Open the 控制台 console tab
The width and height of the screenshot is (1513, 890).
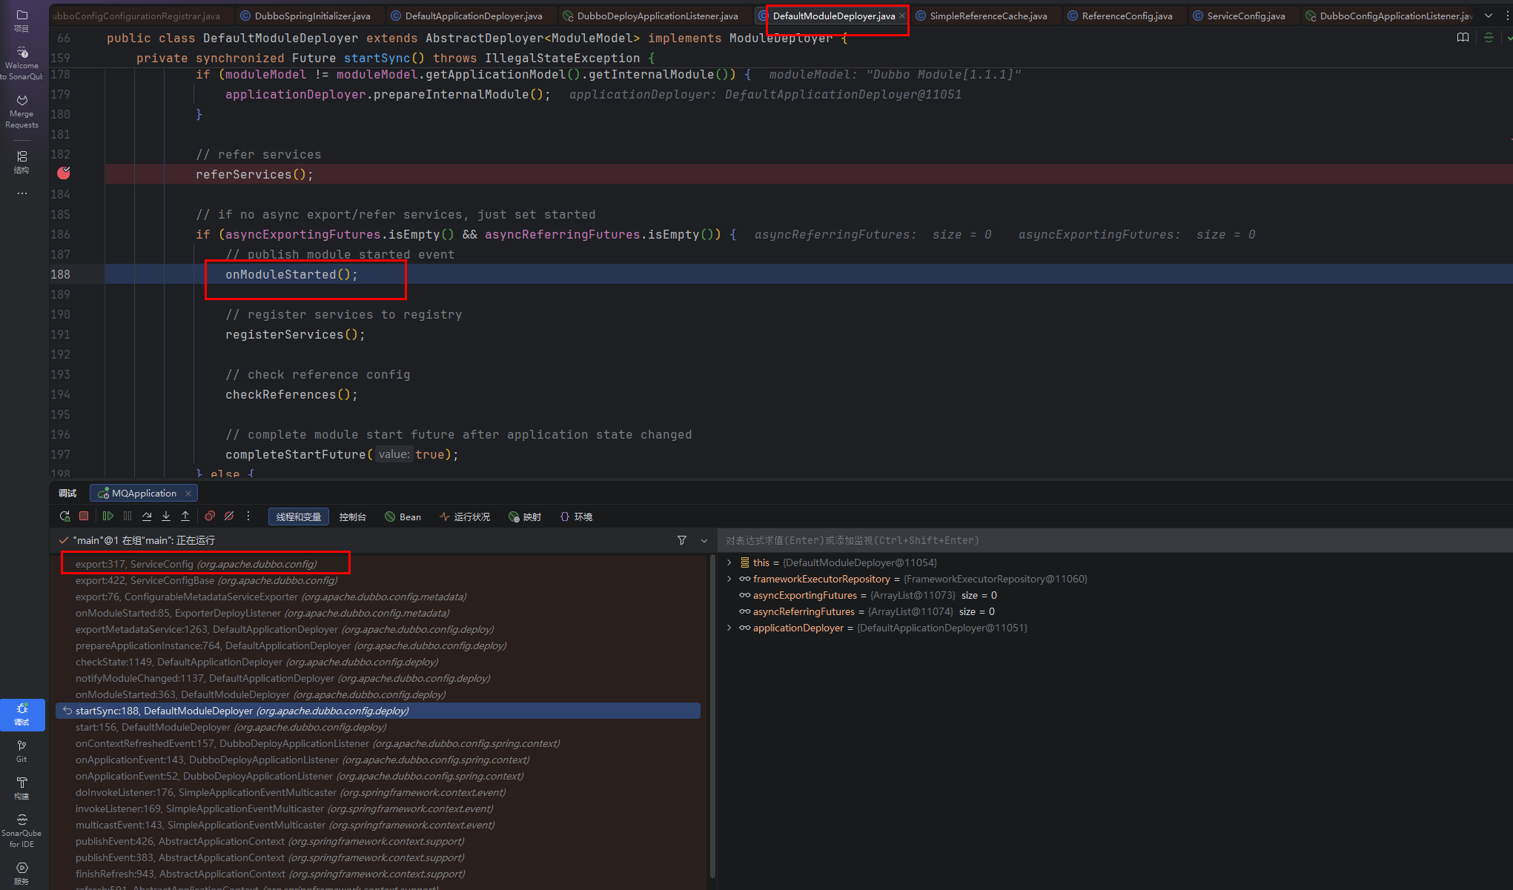[x=352, y=517]
